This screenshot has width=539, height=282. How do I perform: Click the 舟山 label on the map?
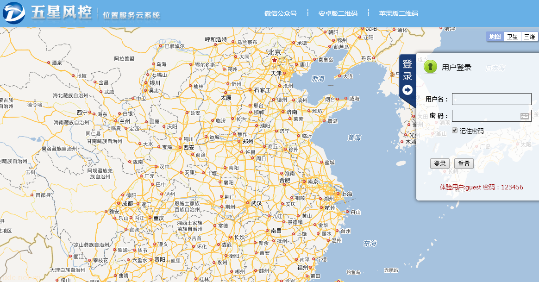356,212
